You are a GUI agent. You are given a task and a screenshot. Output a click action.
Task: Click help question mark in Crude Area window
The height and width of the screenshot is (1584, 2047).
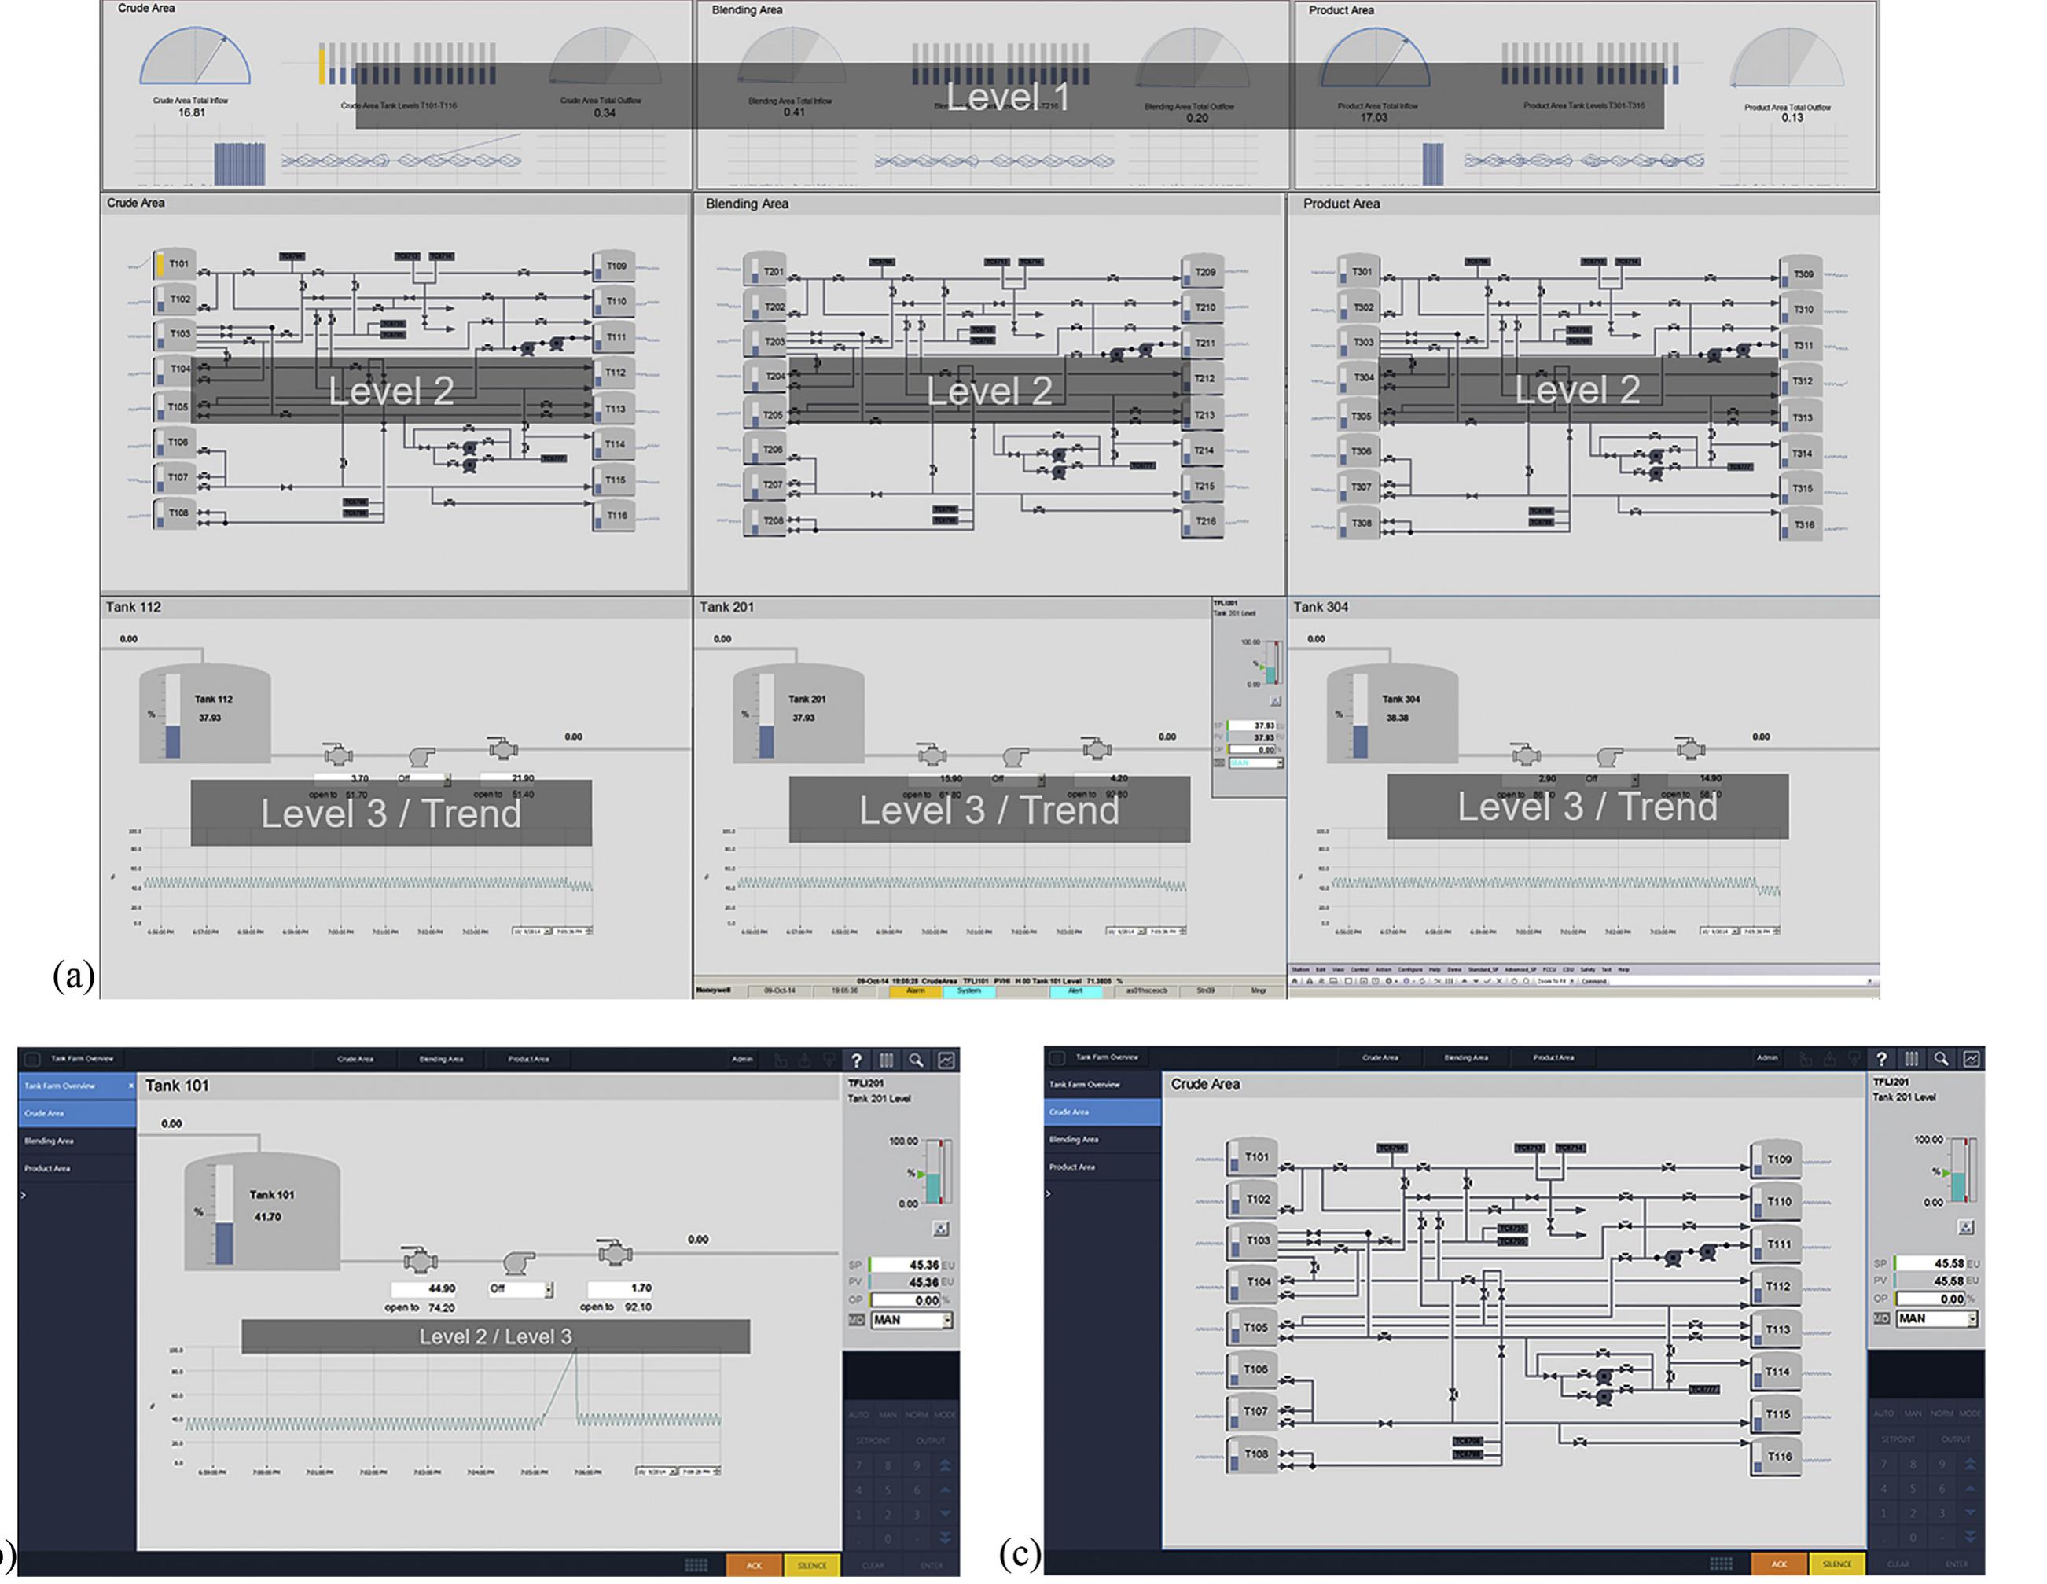click(1881, 1058)
